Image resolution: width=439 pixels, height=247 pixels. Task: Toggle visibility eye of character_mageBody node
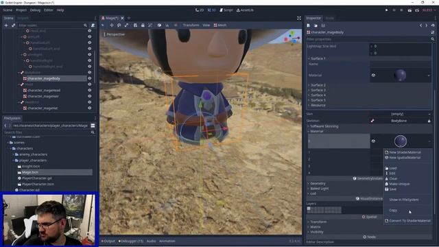click(x=90, y=78)
